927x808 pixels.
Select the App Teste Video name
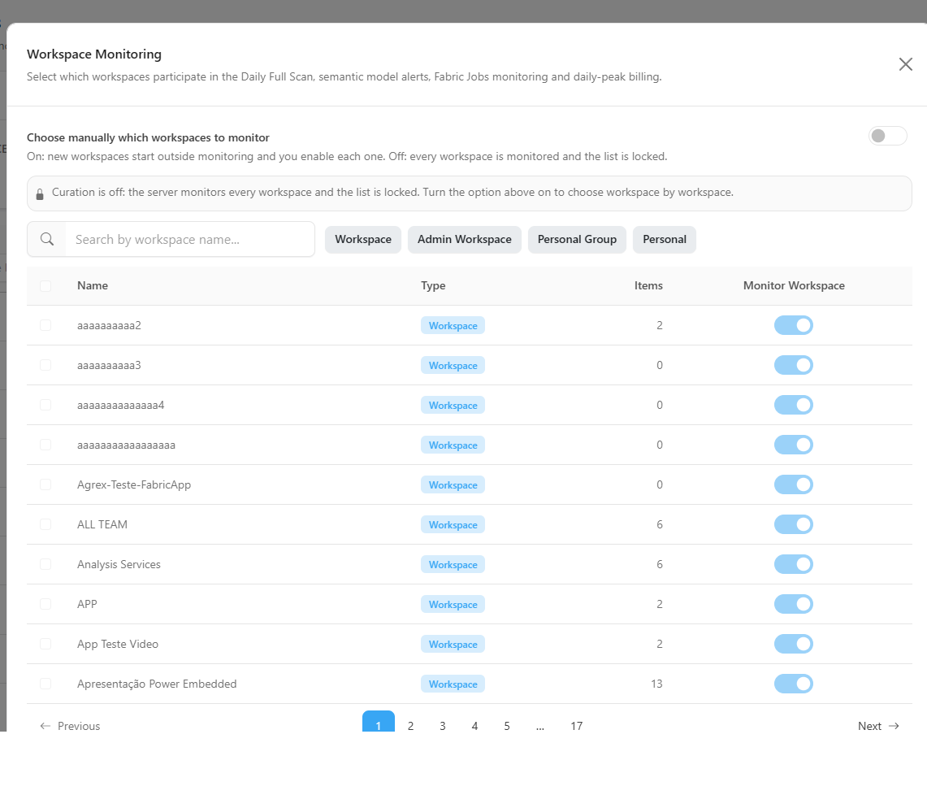click(118, 644)
